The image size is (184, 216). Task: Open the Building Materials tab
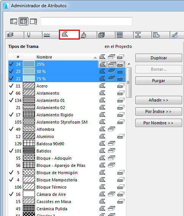pyautogui.click(x=106, y=35)
